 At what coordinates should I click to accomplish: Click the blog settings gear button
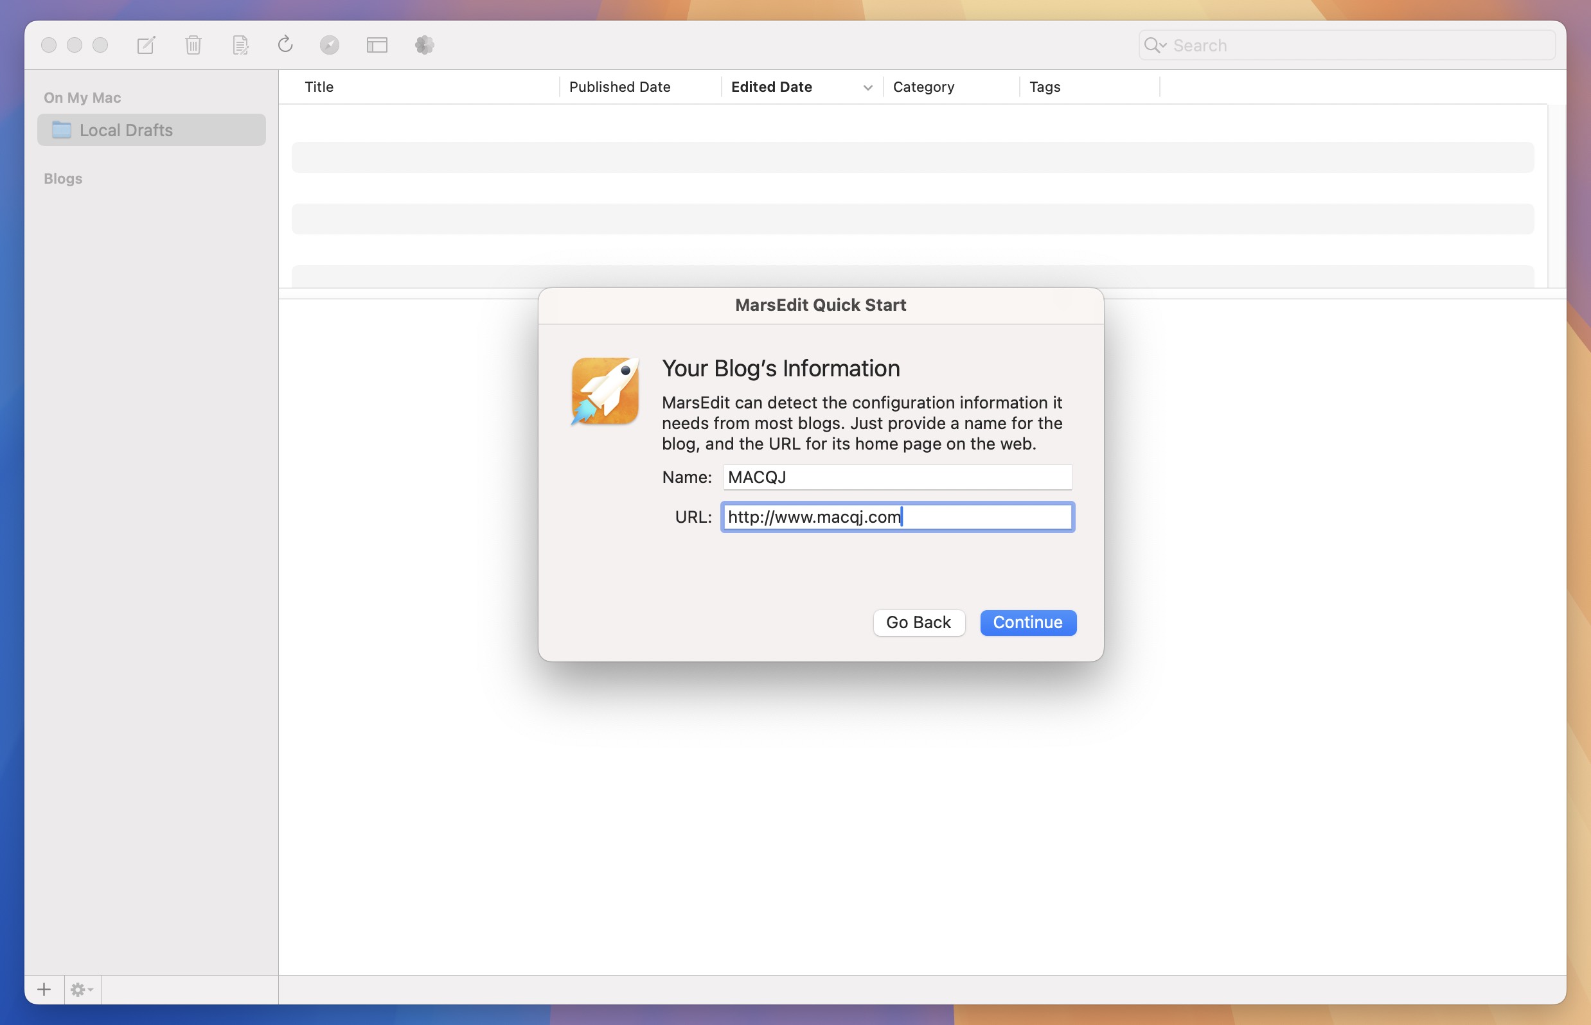coord(81,989)
